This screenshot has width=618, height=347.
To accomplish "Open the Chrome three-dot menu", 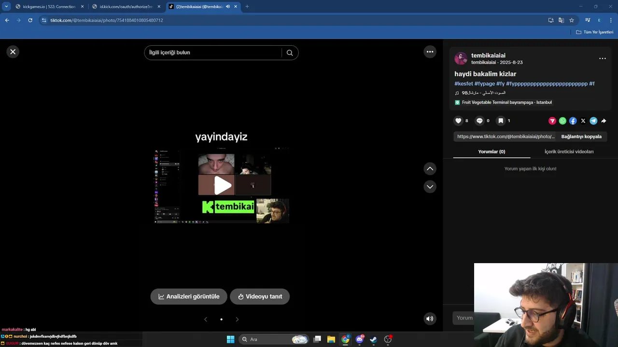I will 611,20.
